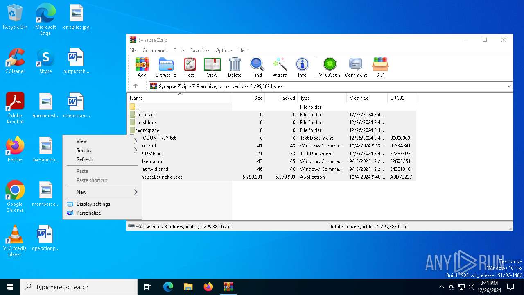The width and height of the screenshot is (524, 295).
Task: Select the humanrest desktop image file
Action: 45,105
